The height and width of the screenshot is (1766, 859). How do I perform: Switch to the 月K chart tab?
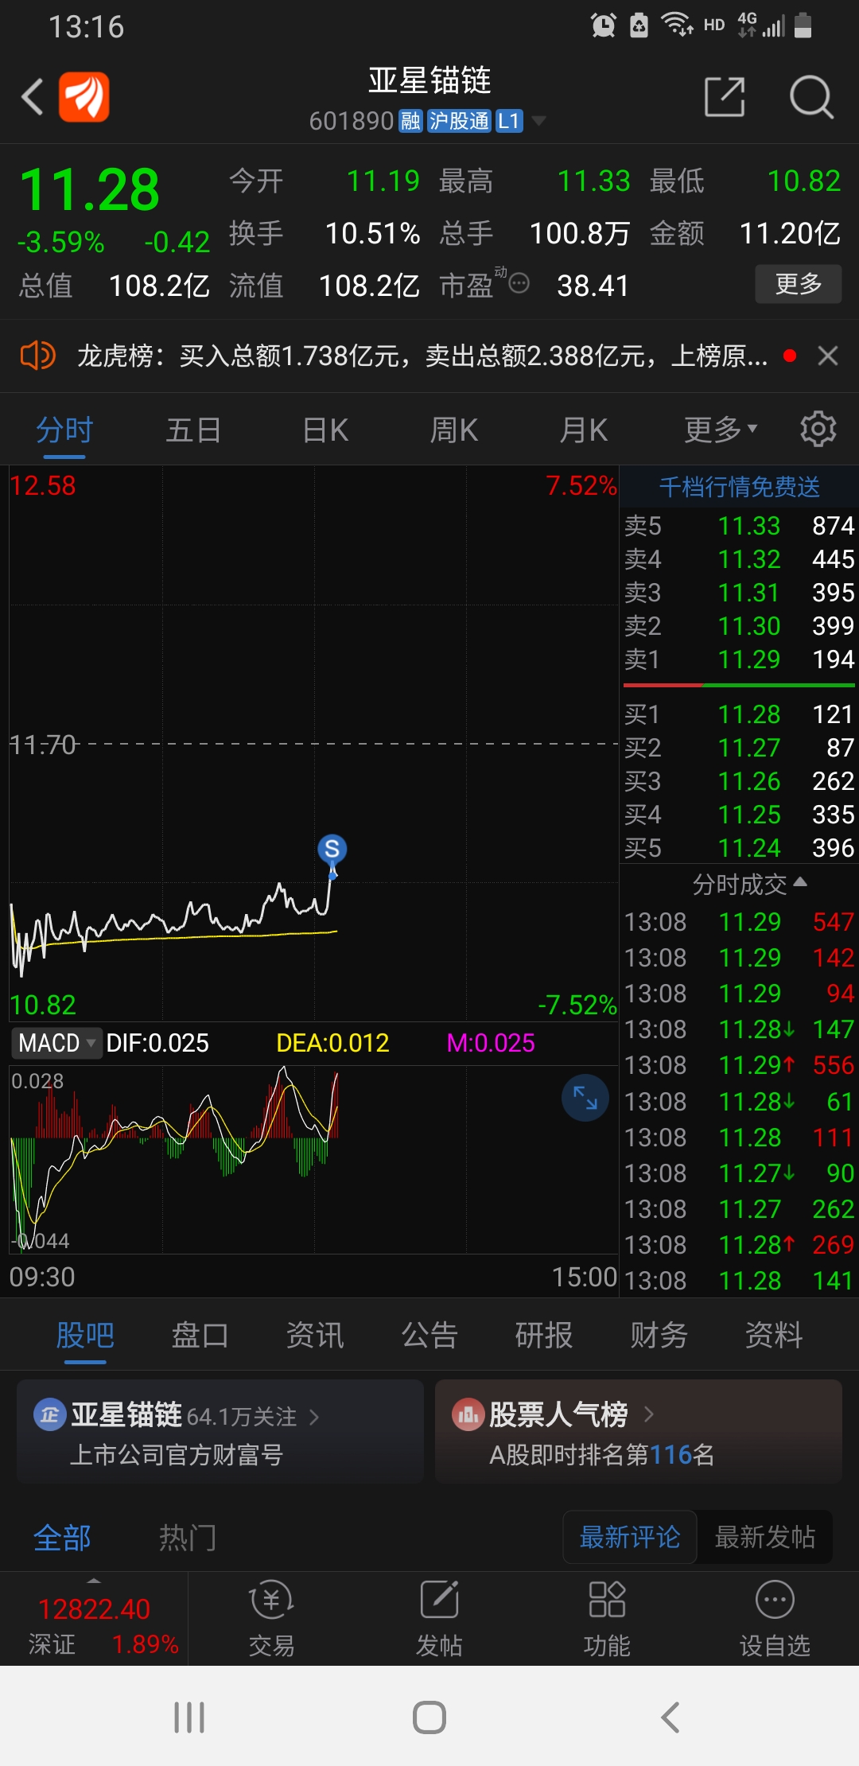point(584,430)
